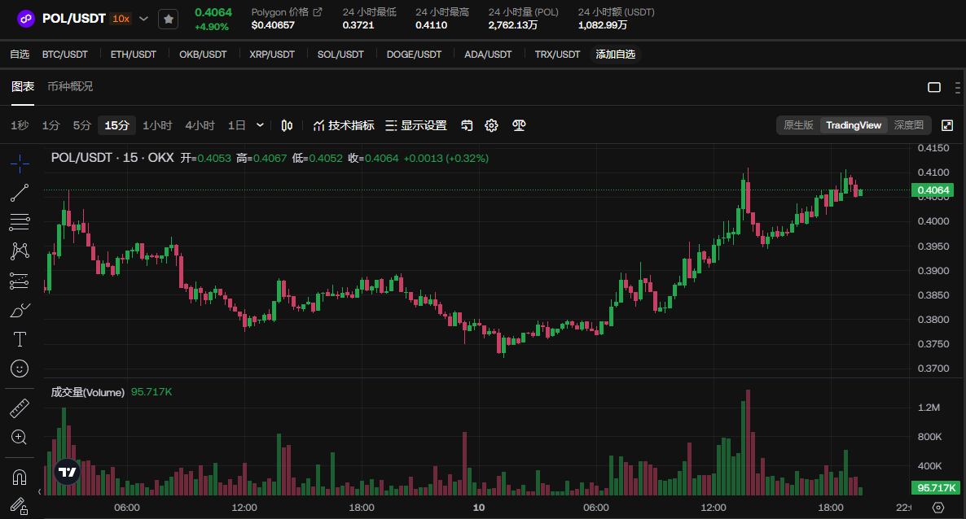Select the crosshair cursor tool
Image resolution: width=966 pixels, height=519 pixels.
pos(19,164)
